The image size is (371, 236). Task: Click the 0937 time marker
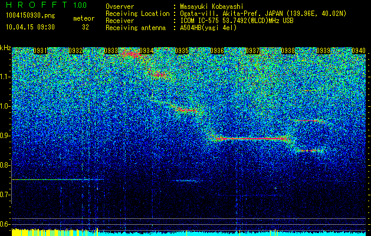point(252,51)
